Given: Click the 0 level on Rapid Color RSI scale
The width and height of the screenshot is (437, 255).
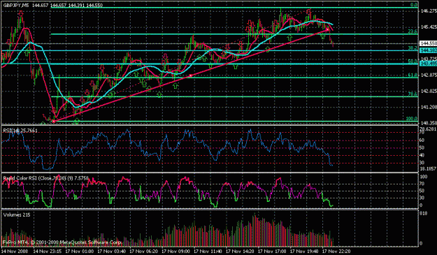Looking at the screenshot, I should [x=421, y=205].
